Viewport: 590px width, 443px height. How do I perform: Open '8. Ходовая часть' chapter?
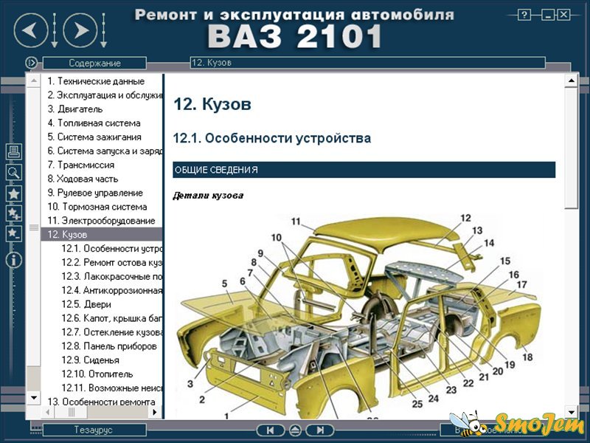point(83,179)
